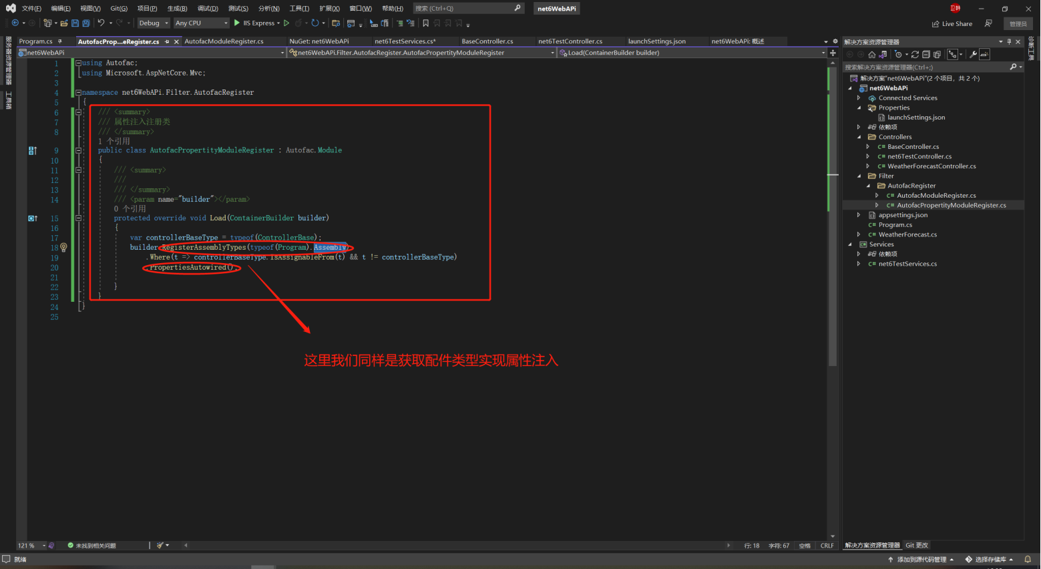Click the Home icon in Solution Explorer
Screen dimensions: 1041x569
point(872,55)
